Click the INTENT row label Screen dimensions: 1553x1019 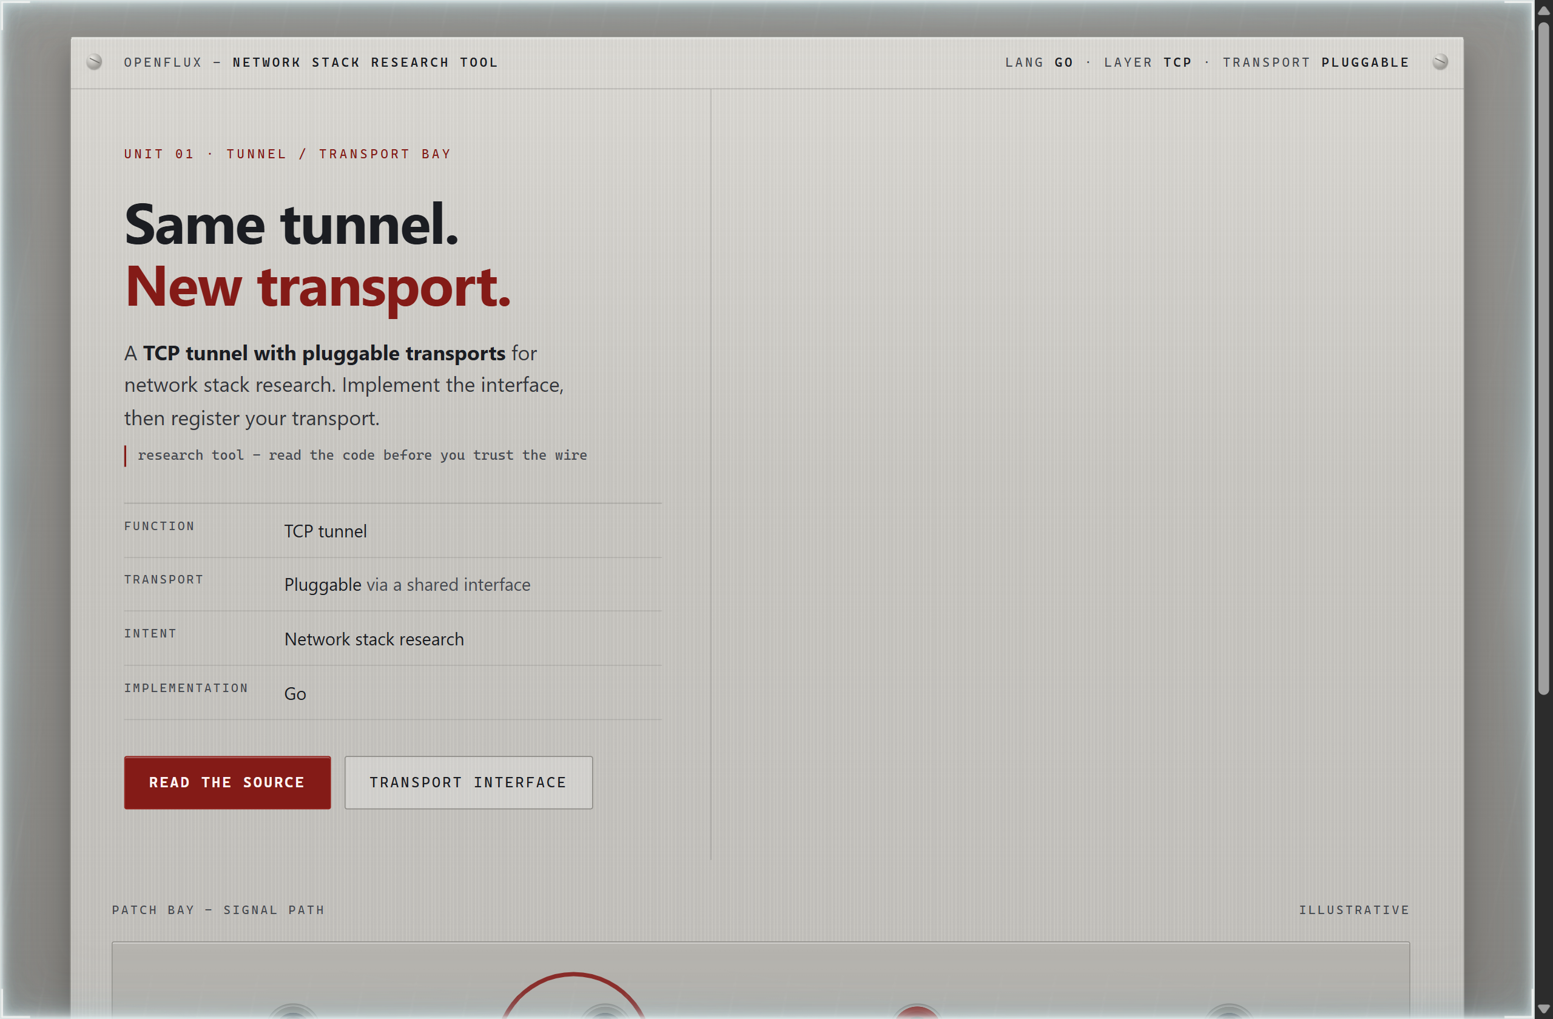tap(150, 633)
